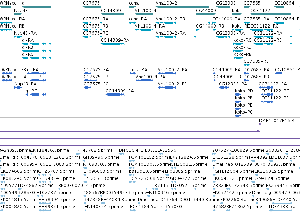Select the cona-PA protein label
The image size is (300, 212).
coord(139,70)
